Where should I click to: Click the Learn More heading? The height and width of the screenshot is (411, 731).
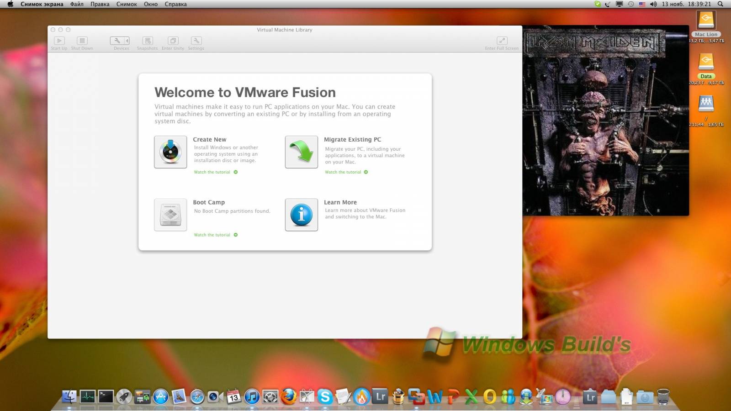340,202
